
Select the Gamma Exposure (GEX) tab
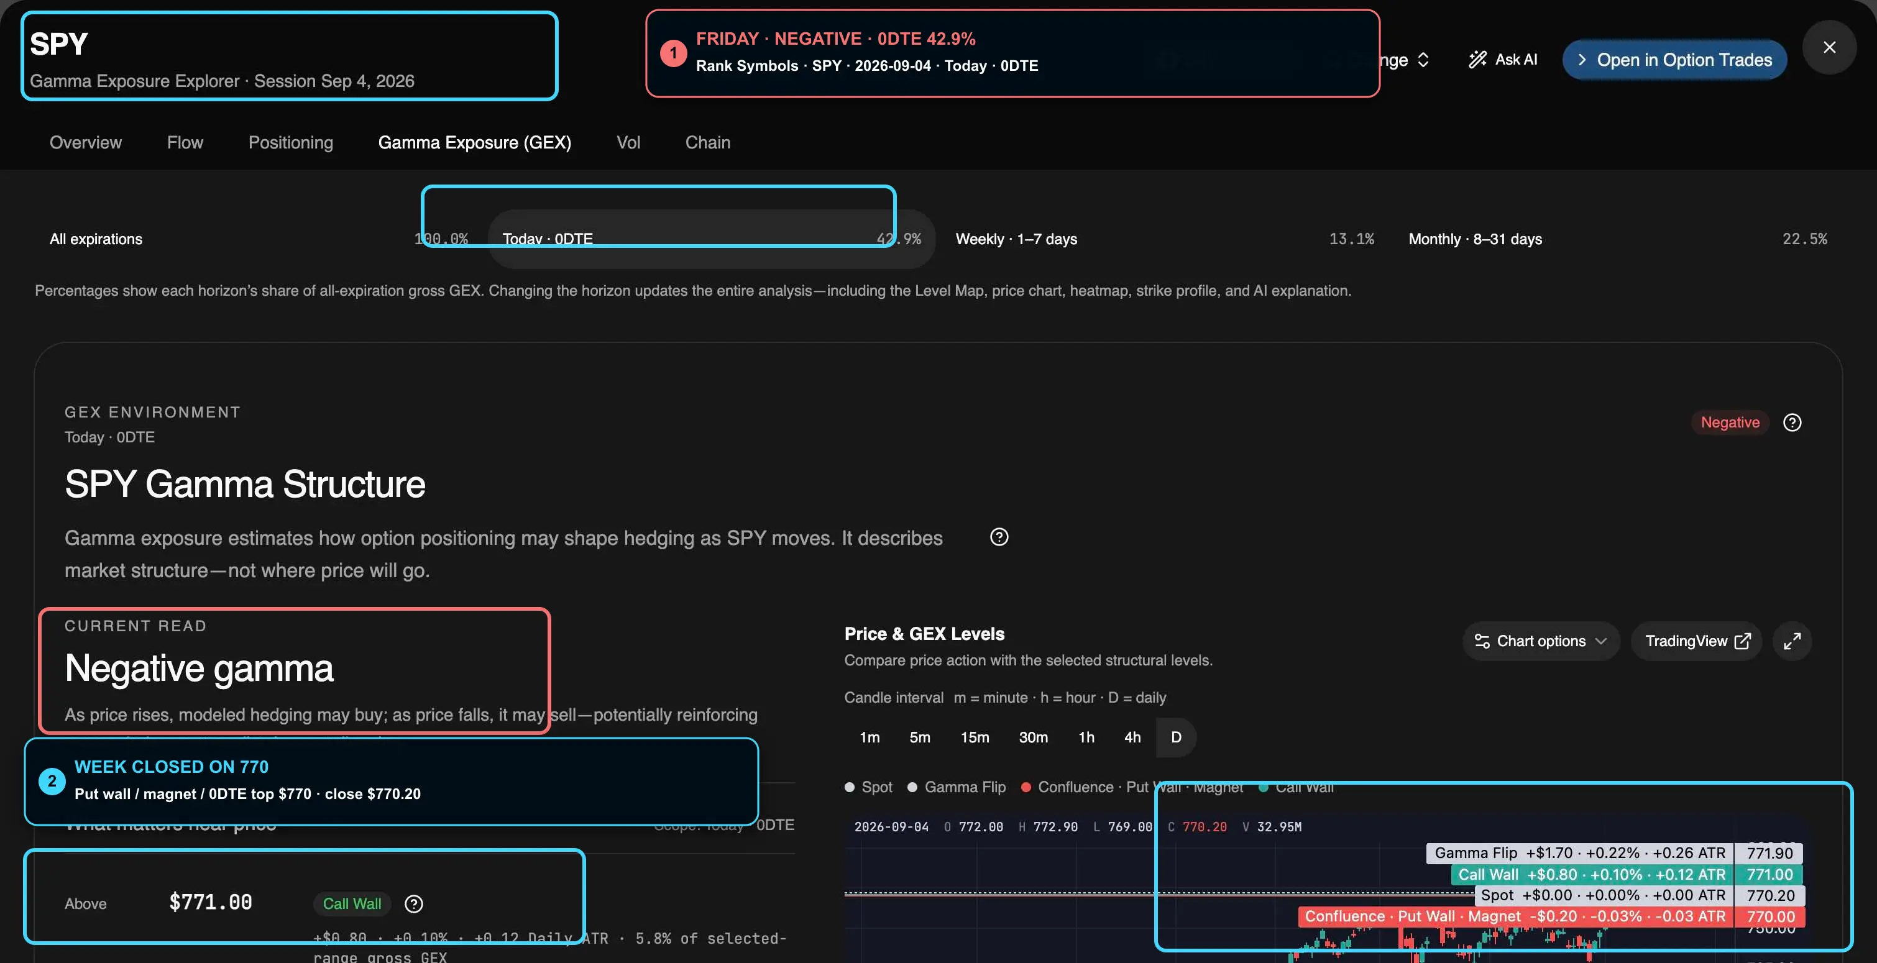(474, 142)
